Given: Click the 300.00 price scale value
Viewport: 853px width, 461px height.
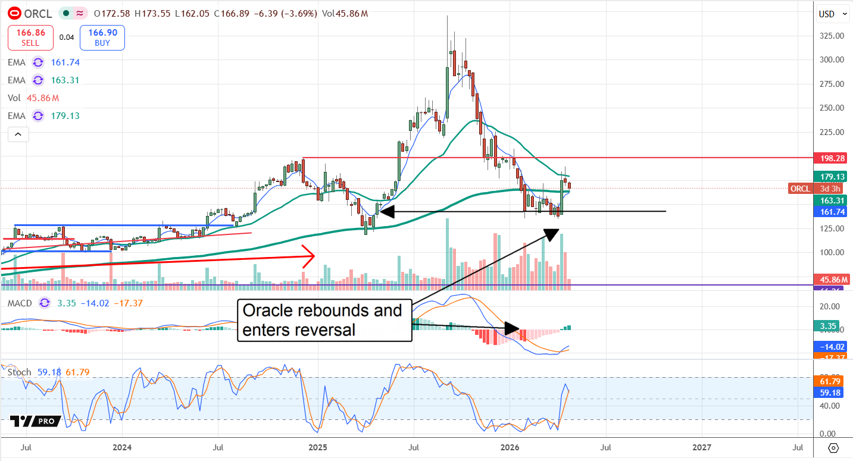Looking at the screenshot, I should pyautogui.click(x=832, y=59).
